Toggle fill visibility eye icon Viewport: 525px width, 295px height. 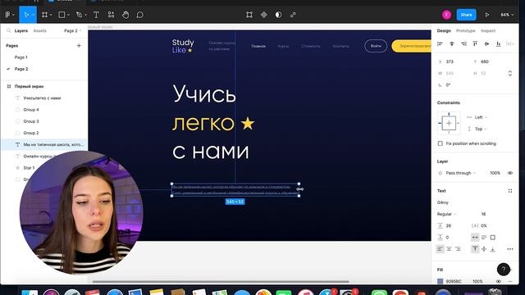tap(499, 281)
